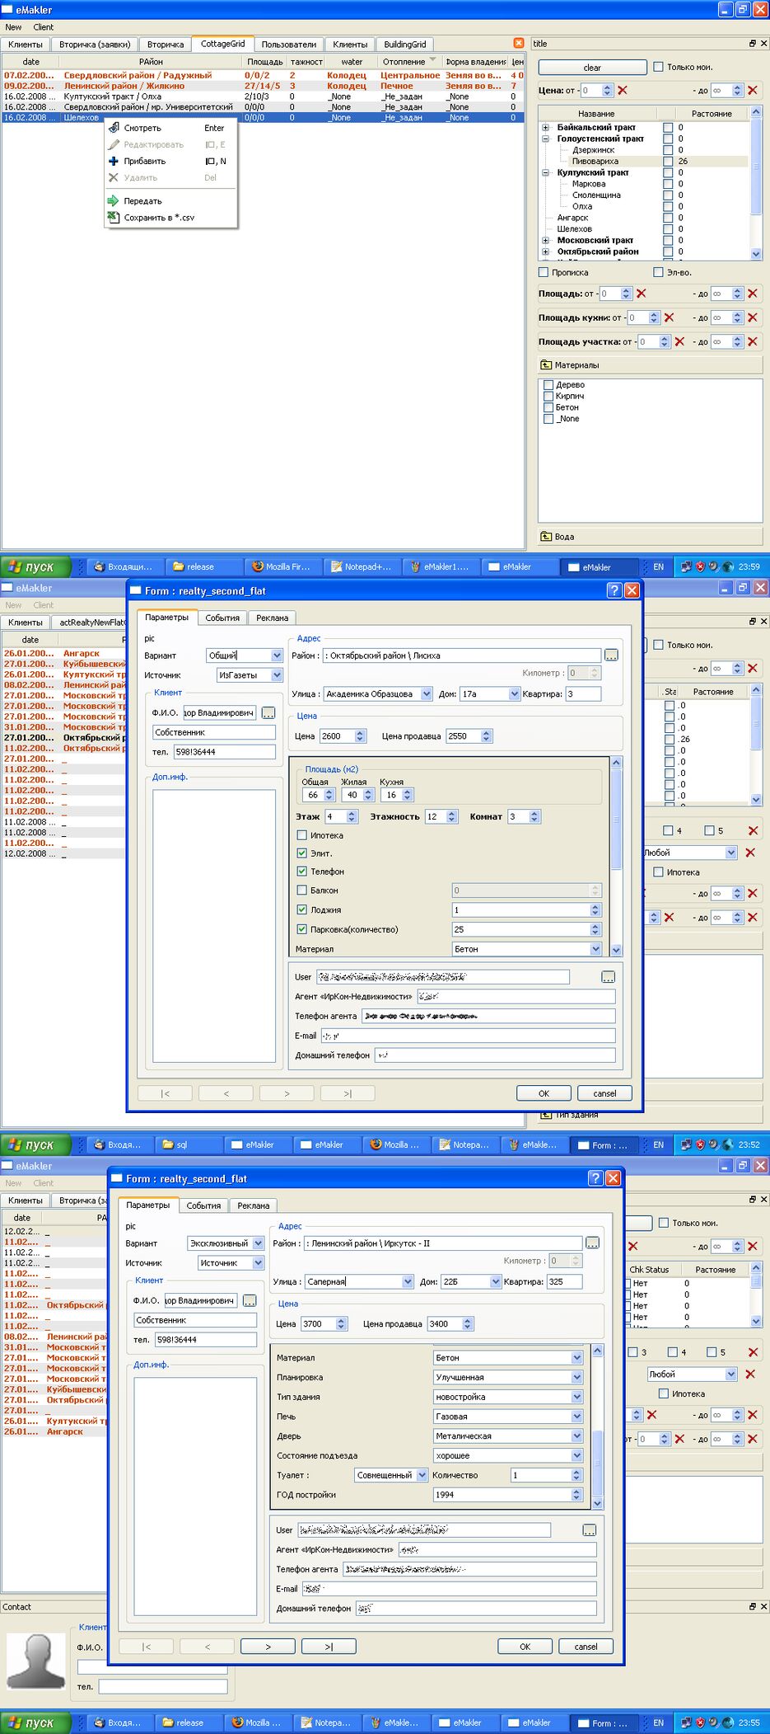Image resolution: width=770 pixels, height=1734 pixels.
Task: Clear Площадь участка 'от' value with red X
Action: tap(679, 341)
